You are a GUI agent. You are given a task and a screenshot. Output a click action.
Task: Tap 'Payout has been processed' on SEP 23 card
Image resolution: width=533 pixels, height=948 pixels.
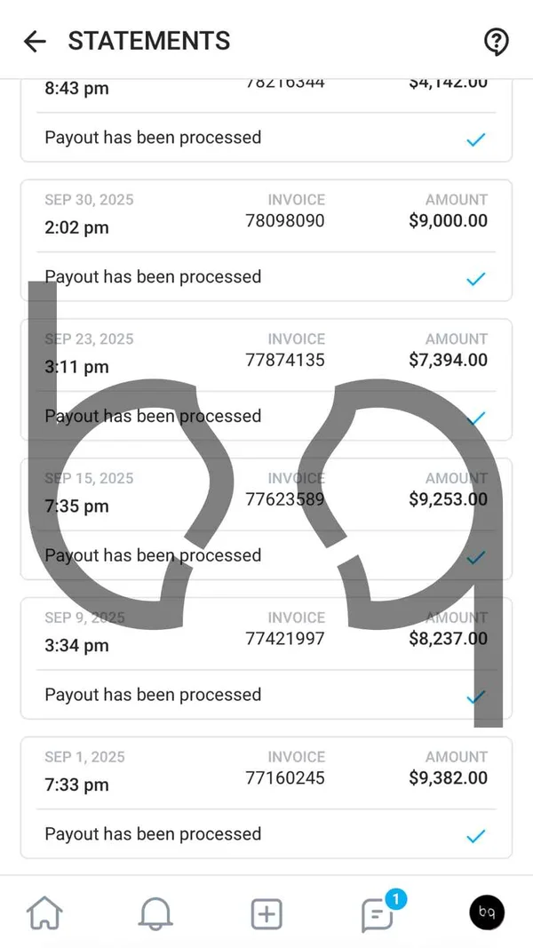pyautogui.click(x=152, y=416)
